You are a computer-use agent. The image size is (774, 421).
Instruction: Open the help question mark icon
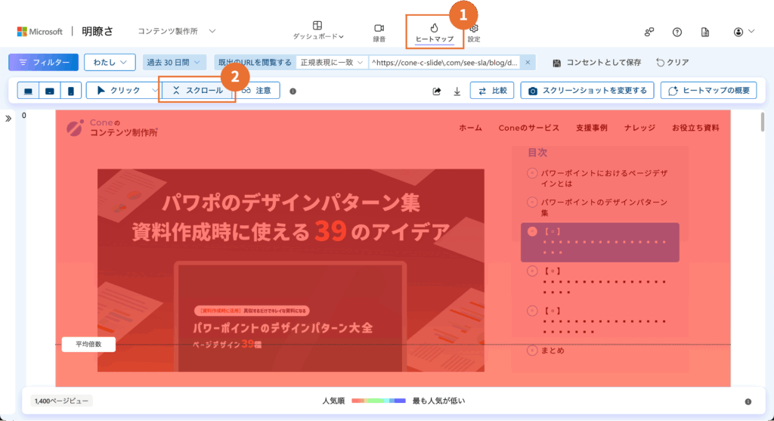(x=677, y=32)
